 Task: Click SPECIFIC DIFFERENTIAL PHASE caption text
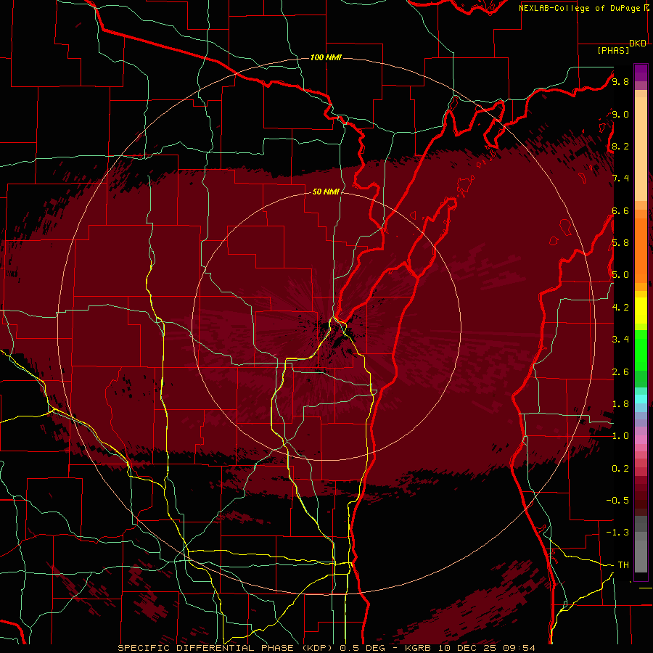point(207,648)
